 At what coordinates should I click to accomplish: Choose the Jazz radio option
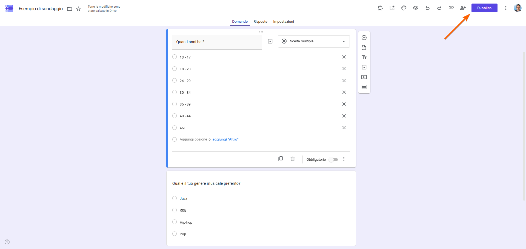pyautogui.click(x=175, y=198)
